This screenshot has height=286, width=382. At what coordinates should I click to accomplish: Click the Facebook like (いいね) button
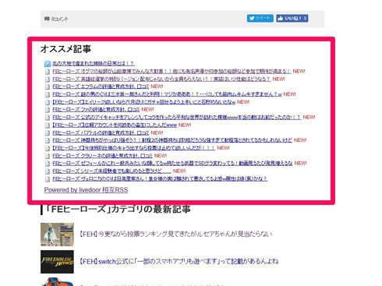pos(292,18)
